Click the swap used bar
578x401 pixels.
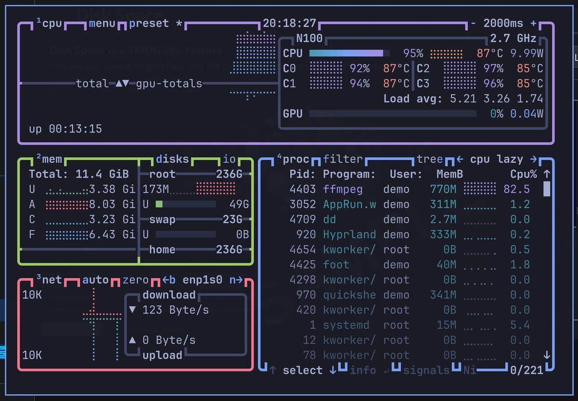point(185,235)
